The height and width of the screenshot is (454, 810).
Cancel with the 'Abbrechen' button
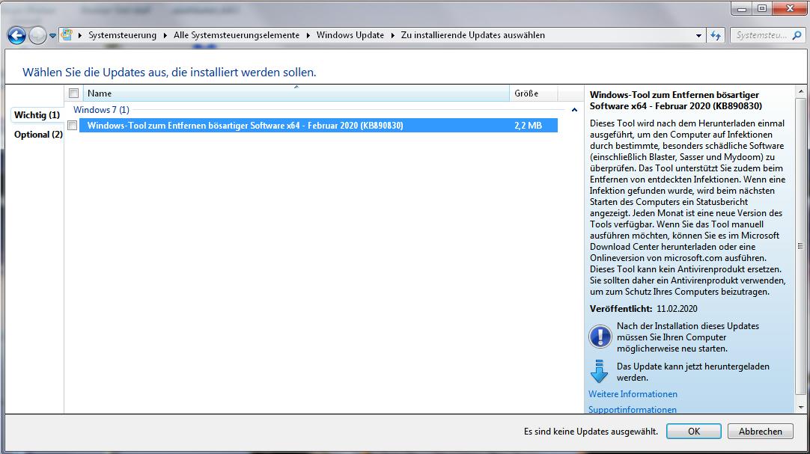click(x=761, y=432)
